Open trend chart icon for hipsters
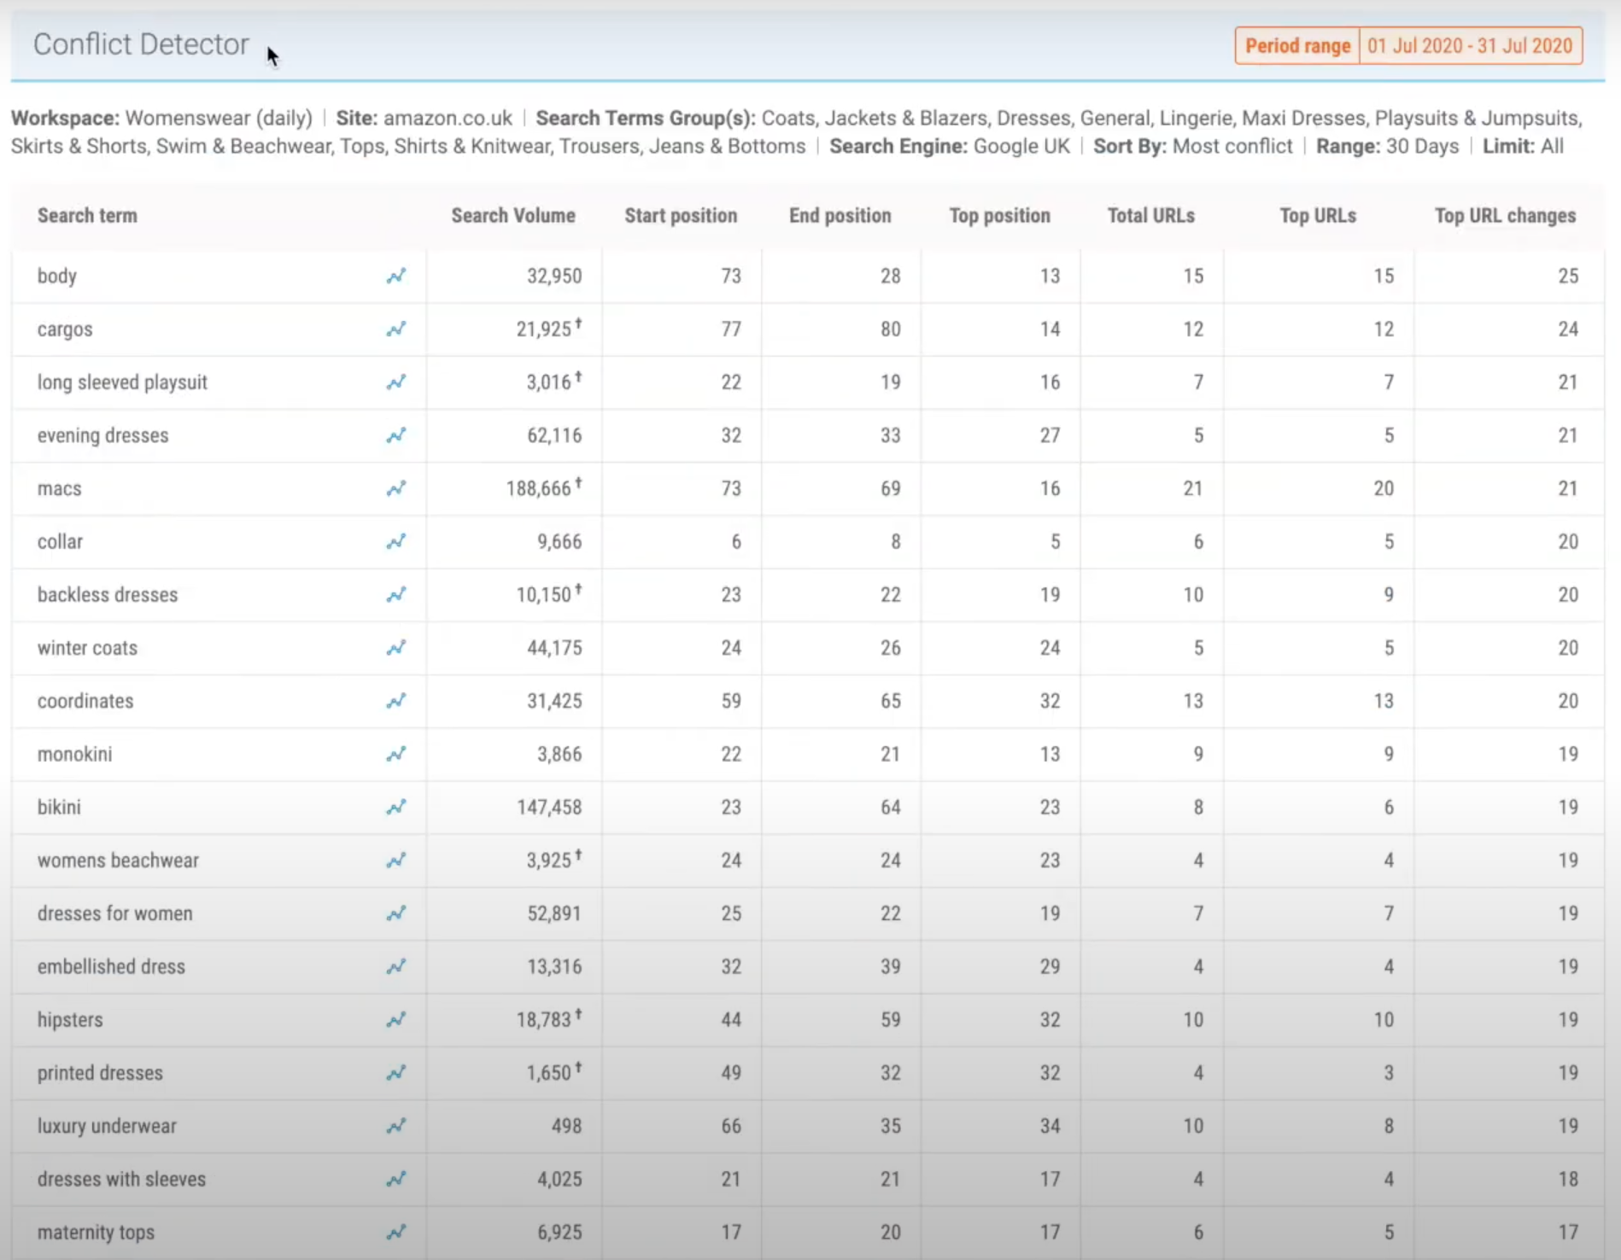Viewport: 1621px width, 1260px height. pos(395,1019)
